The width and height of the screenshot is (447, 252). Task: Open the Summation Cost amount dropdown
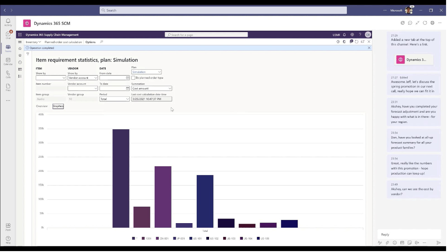pos(151,88)
